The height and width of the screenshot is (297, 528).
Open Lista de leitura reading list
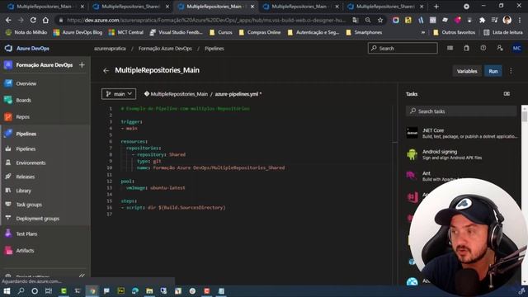pyautogui.click(x=503, y=32)
